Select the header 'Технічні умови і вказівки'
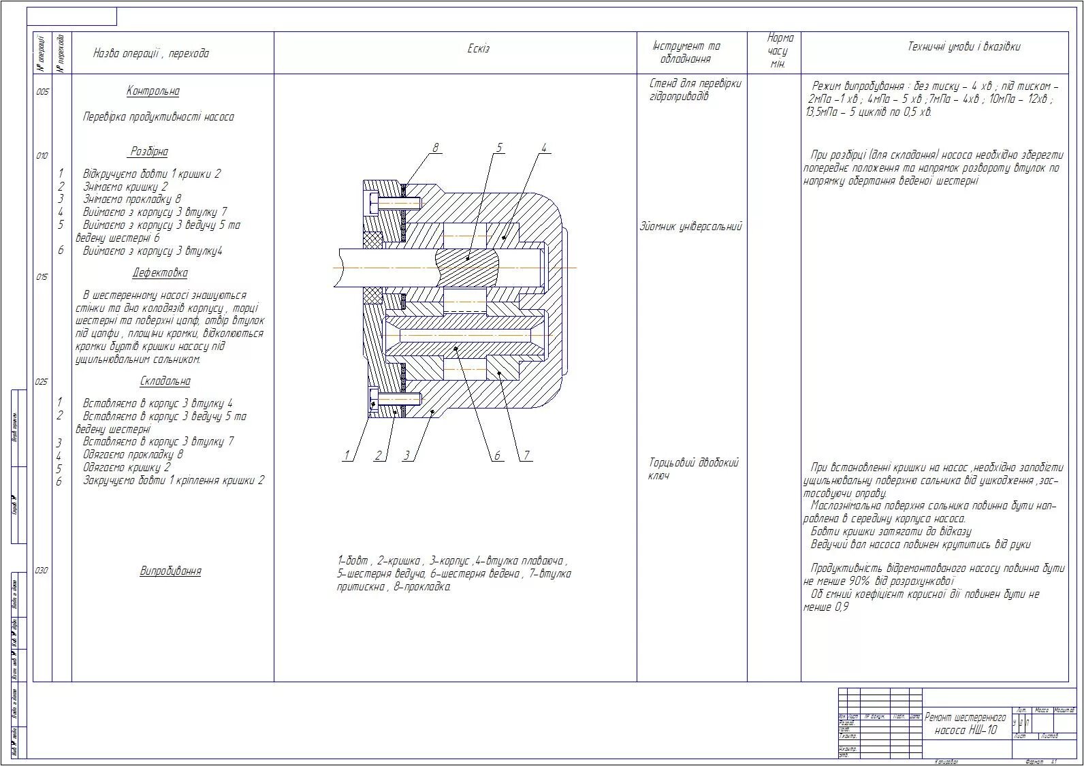Viewport: 1084px width, 766px height. 964,47
